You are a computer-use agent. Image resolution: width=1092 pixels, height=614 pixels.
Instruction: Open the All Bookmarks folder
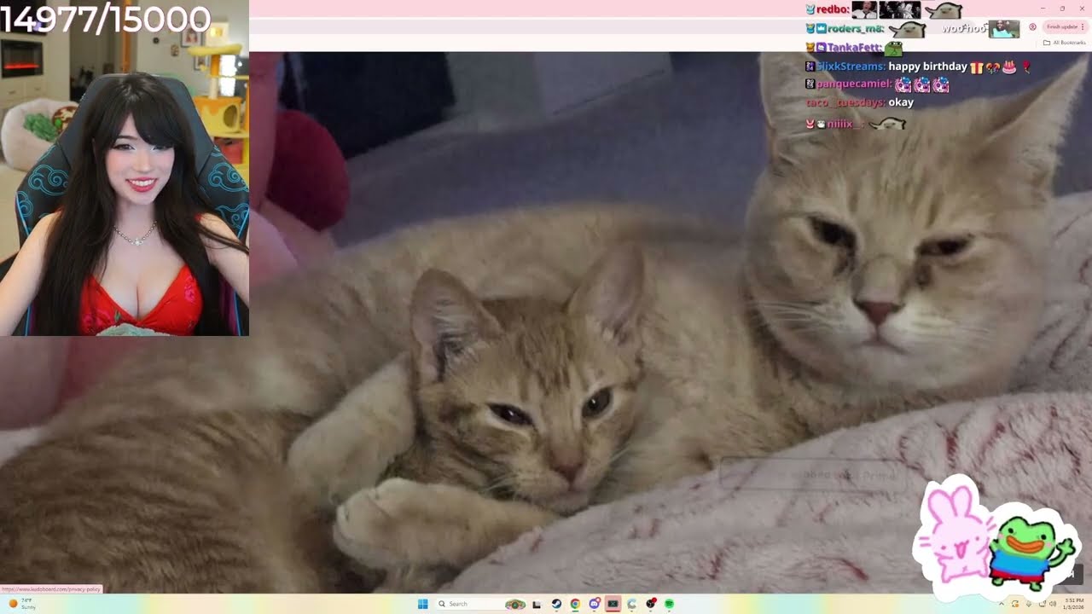point(1064,43)
